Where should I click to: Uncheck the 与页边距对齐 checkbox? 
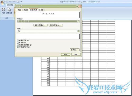pyautogui.click(x=18, y=47)
